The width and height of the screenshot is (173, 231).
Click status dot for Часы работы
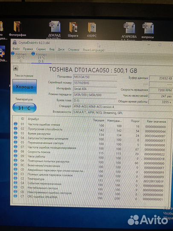click(x=15, y=156)
